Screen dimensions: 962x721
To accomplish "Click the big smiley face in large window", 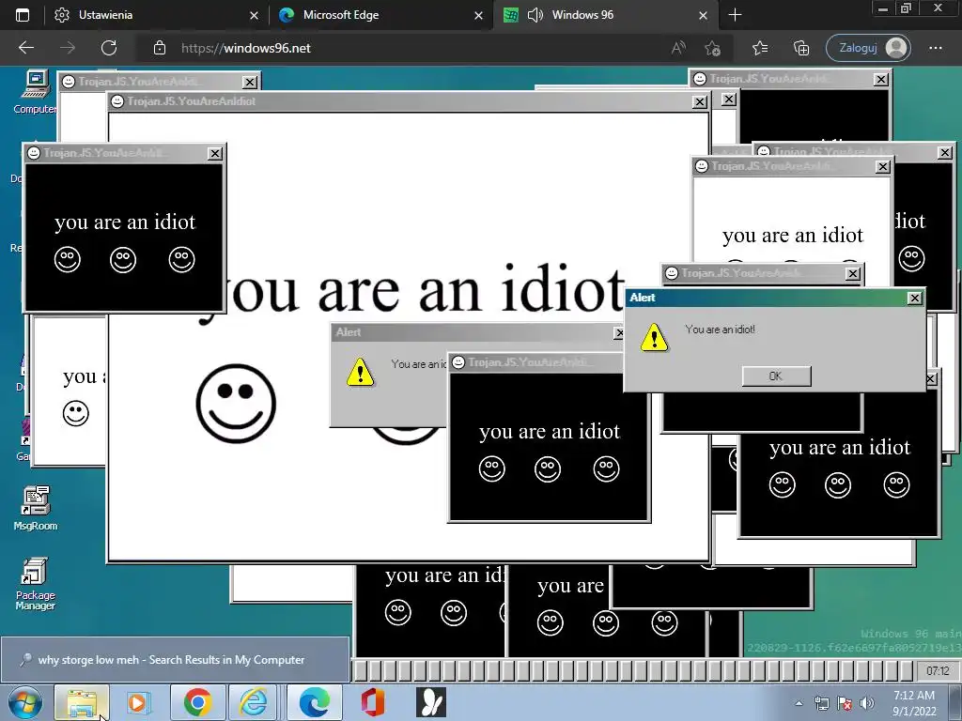I will [x=236, y=403].
